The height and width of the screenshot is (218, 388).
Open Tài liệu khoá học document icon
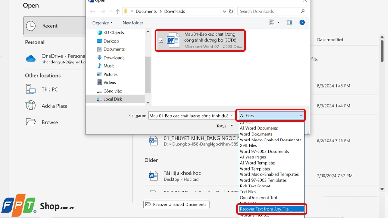click(x=153, y=176)
